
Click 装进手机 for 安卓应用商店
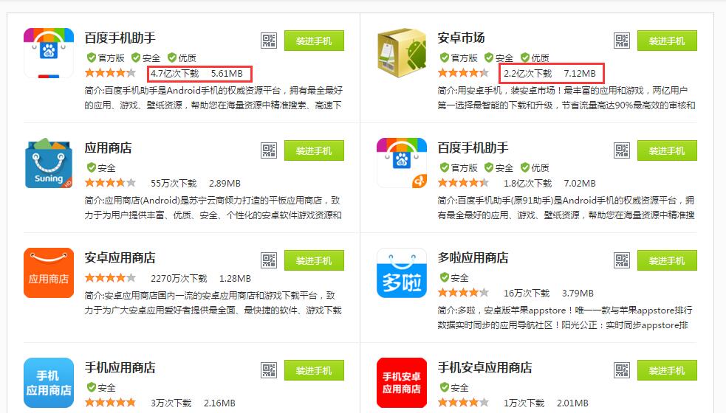point(314,260)
